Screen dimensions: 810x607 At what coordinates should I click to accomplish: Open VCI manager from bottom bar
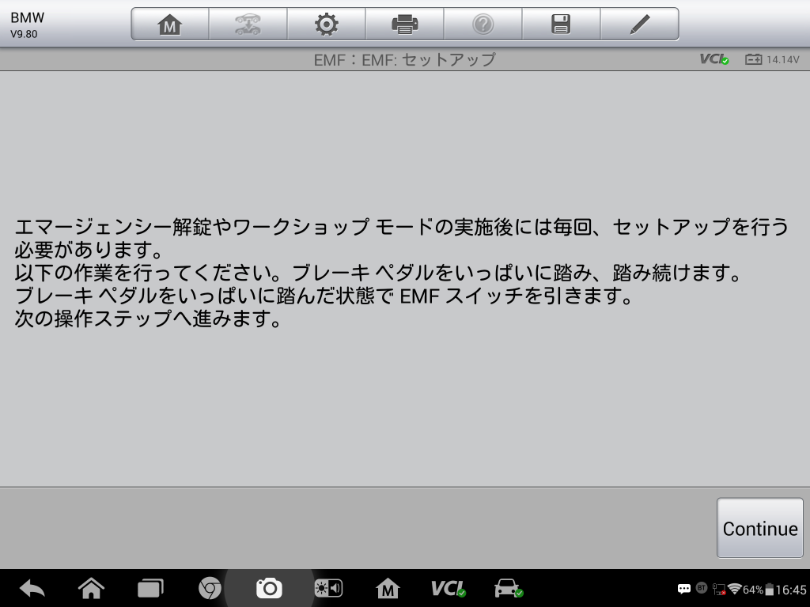point(448,588)
